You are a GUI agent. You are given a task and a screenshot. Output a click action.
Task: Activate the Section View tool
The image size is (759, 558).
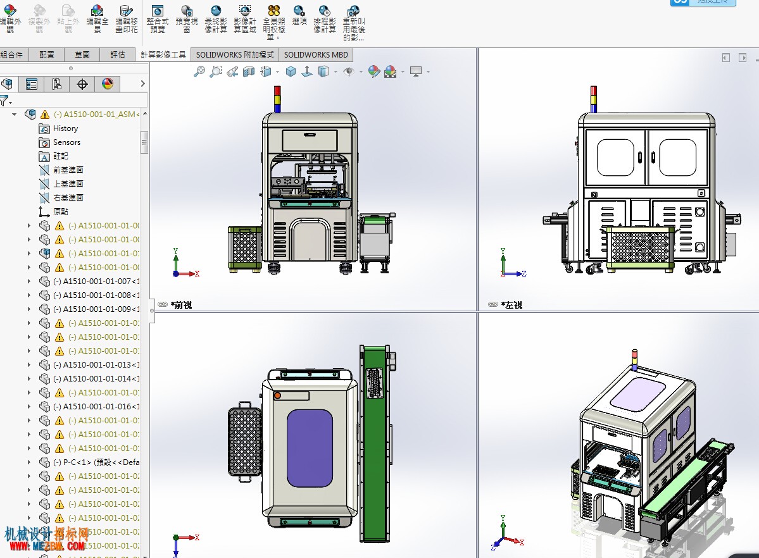click(x=249, y=71)
